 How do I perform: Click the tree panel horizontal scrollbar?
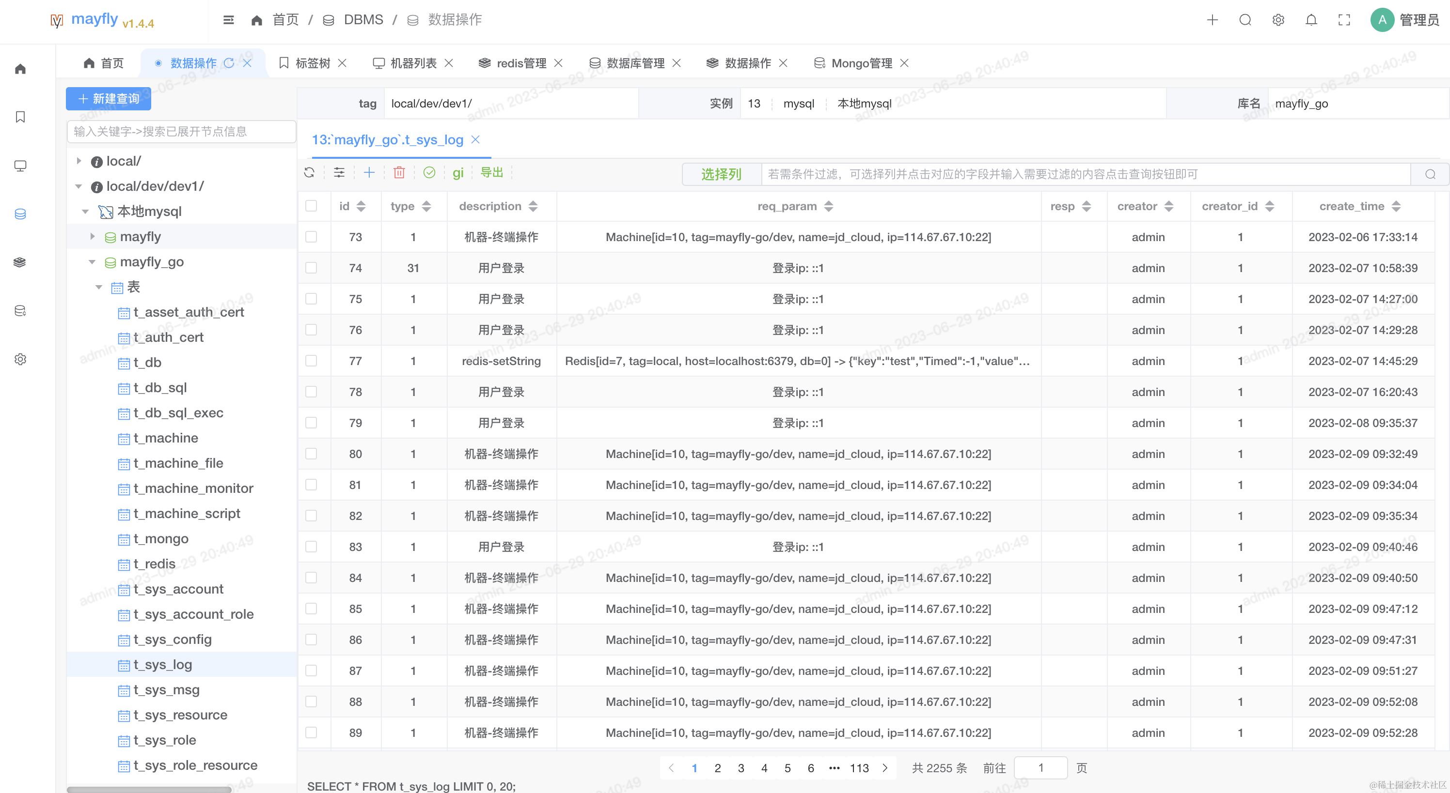(x=149, y=789)
